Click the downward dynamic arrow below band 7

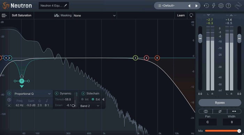click(22, 86)
